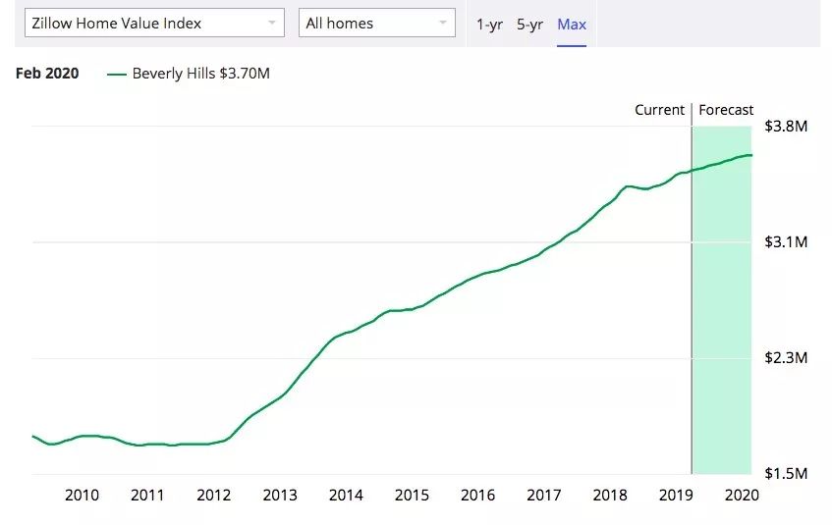
Task: Click the Forecast label above the shaded area
Action: (726, 110)
